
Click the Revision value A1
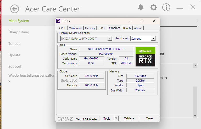(126, 58)
